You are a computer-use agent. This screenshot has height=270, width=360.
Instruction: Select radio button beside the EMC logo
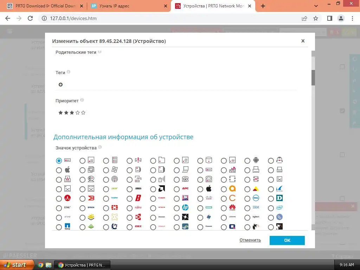coord(59,208)
